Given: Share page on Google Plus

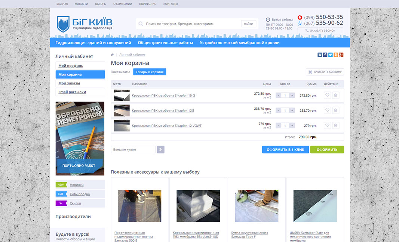Looking at the screenshot, I should [341, 55].
